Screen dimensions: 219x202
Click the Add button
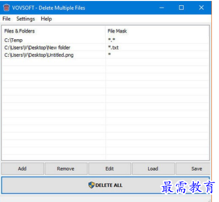click(x=22, y=169)
